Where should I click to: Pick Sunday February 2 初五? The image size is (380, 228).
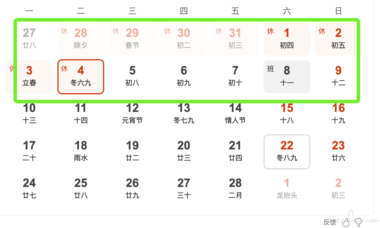[338, 39]
